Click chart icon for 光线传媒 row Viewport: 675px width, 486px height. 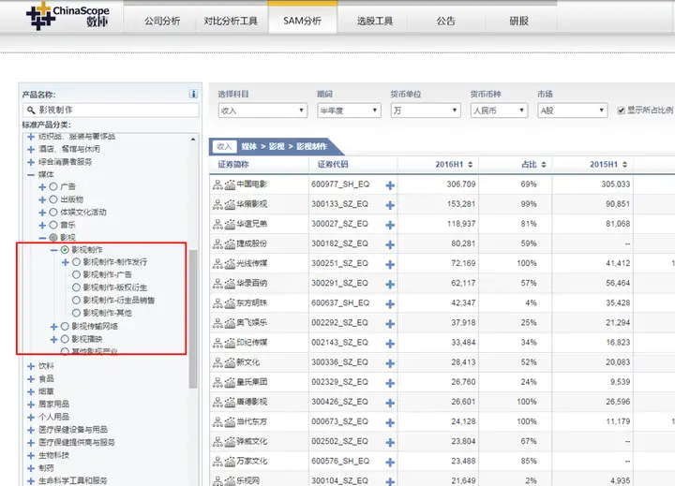click(230, 264)
